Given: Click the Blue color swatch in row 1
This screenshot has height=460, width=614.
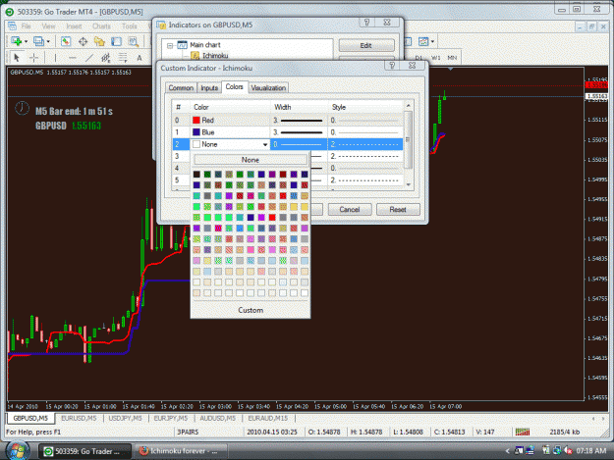Looking at the screenshot, I should [196, 132].
